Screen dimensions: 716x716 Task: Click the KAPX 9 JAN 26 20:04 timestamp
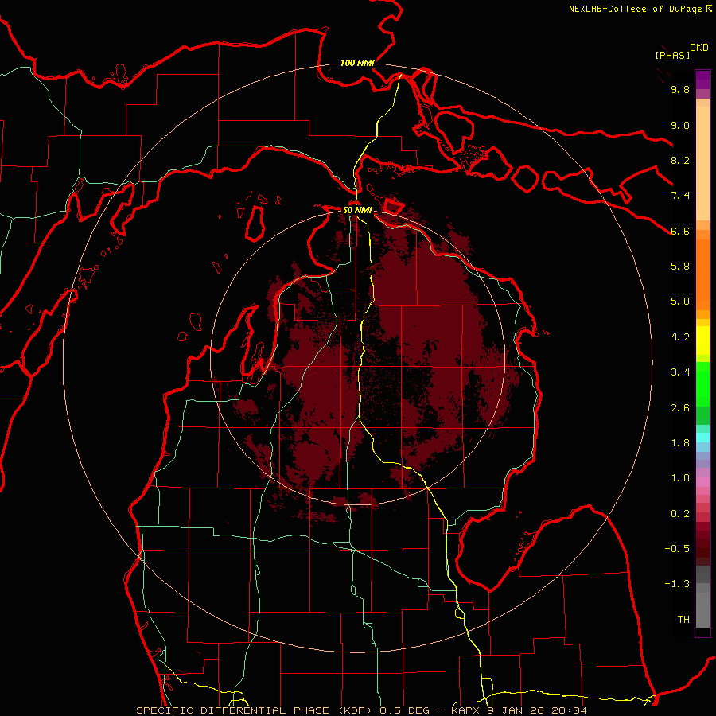tap(519, 710)
